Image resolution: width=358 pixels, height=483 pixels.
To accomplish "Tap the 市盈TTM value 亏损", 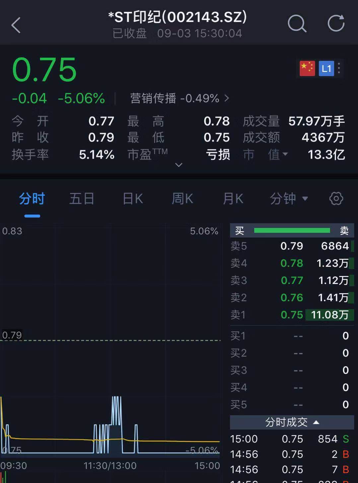I will pyautogui.click(x=218, y=155).
